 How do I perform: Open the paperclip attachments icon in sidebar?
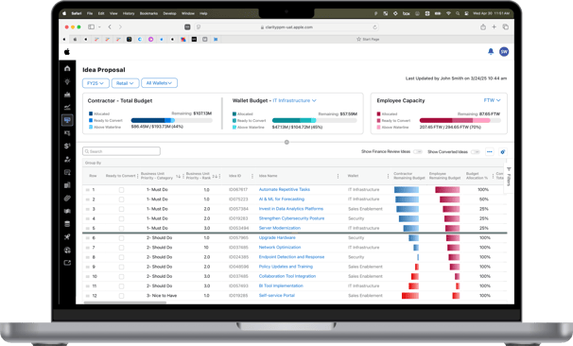coord(67,198)
